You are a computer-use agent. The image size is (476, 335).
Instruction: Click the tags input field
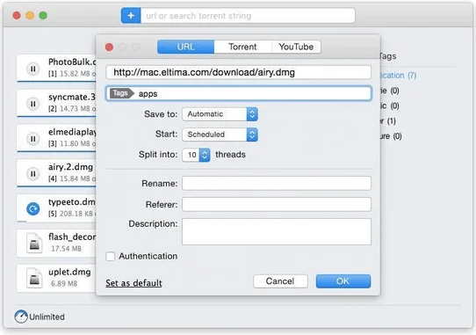238,93
